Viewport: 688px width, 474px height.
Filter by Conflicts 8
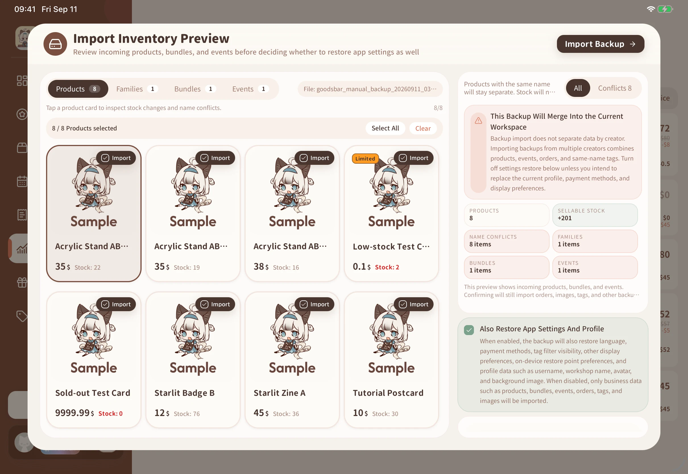point(615,88)
